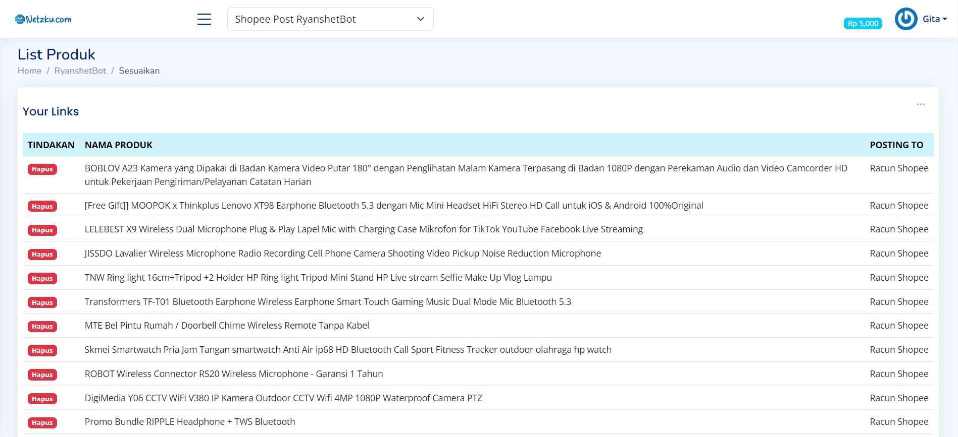Click Racun Shopee in the MTE Bel row
Viewport: 958px width, 437px height.
[899, 325]
